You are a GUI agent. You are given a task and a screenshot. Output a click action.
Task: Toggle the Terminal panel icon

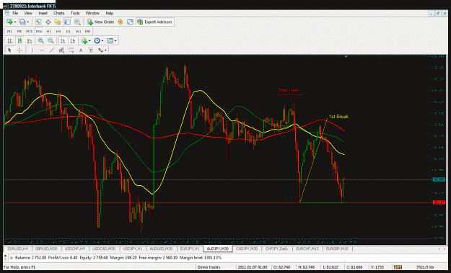pos(68,22)
